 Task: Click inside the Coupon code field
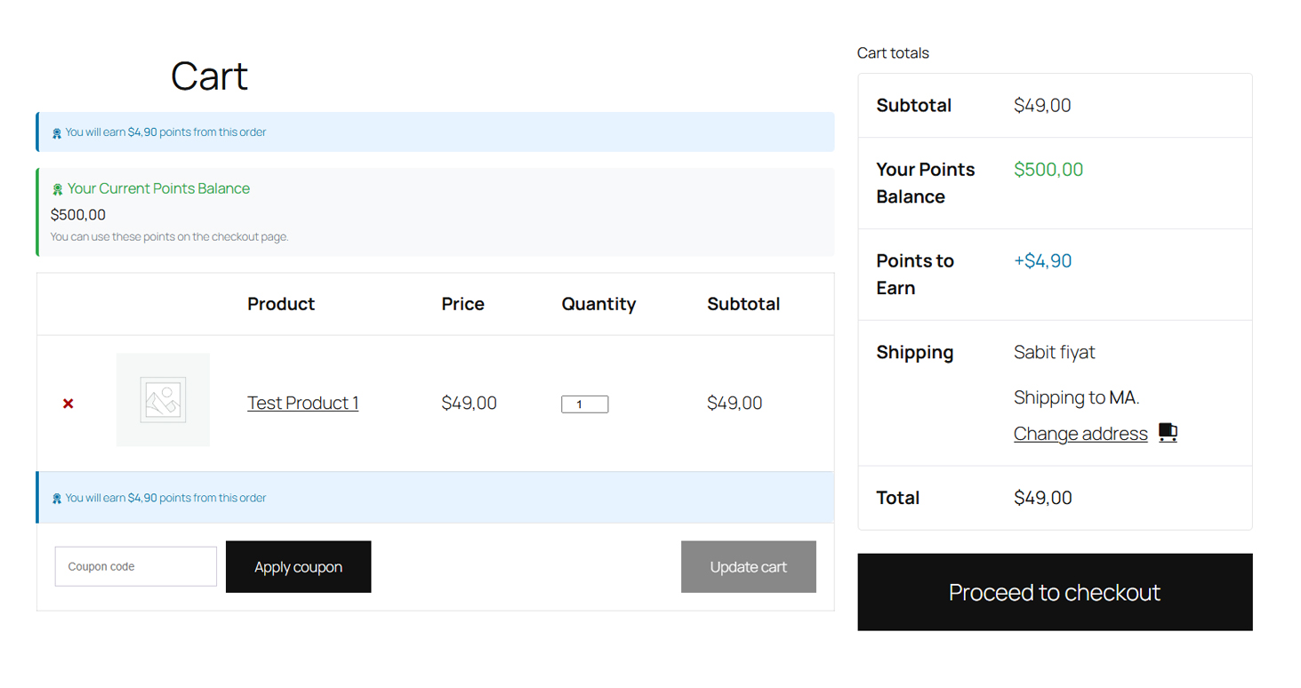(x=135, y=566)
